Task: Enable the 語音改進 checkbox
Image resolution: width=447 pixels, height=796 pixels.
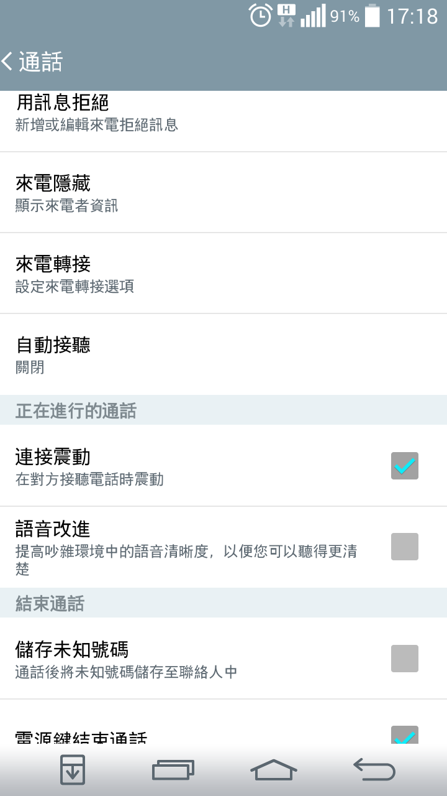Action: [405, 547]
